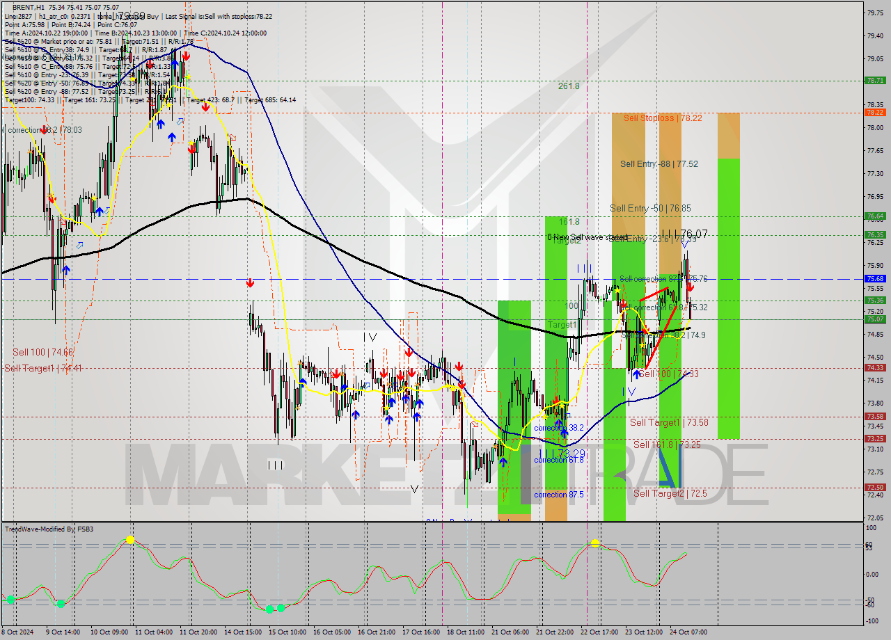The height and width of the screenshot is (640, 891).
Task: Click the green 'Target1' label
Action: click(562, 325)
